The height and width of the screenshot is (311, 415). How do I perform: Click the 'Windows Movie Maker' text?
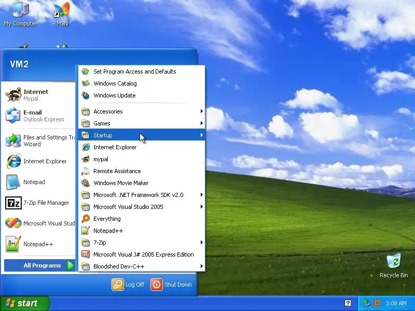click(x=121, y=183)
